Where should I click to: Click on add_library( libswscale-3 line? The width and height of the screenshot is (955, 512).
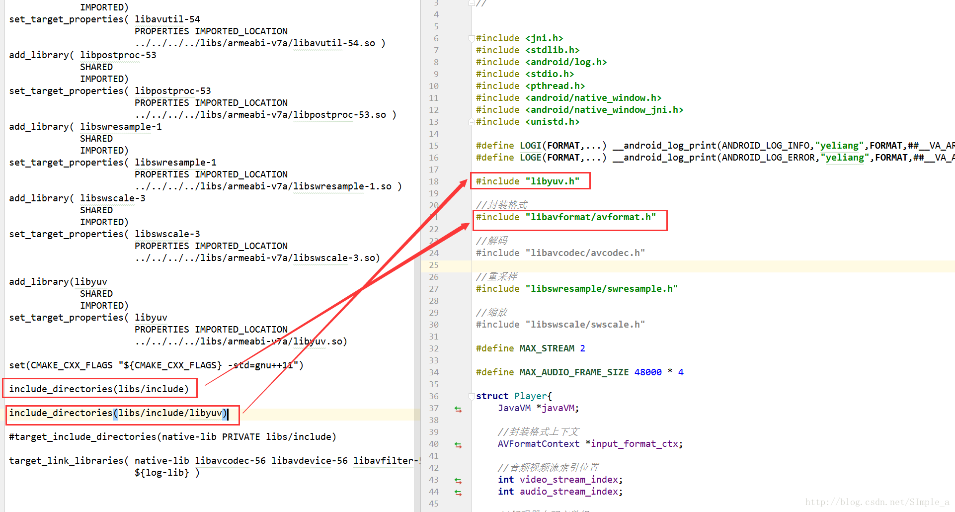pyautogui.click(x=77, y=198)
